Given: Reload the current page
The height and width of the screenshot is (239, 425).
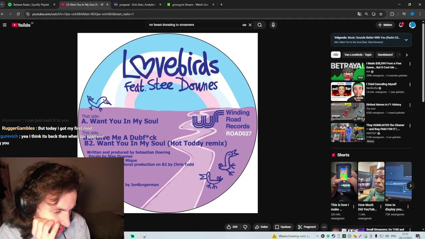Looking at the screenshot, I should 18,14.
